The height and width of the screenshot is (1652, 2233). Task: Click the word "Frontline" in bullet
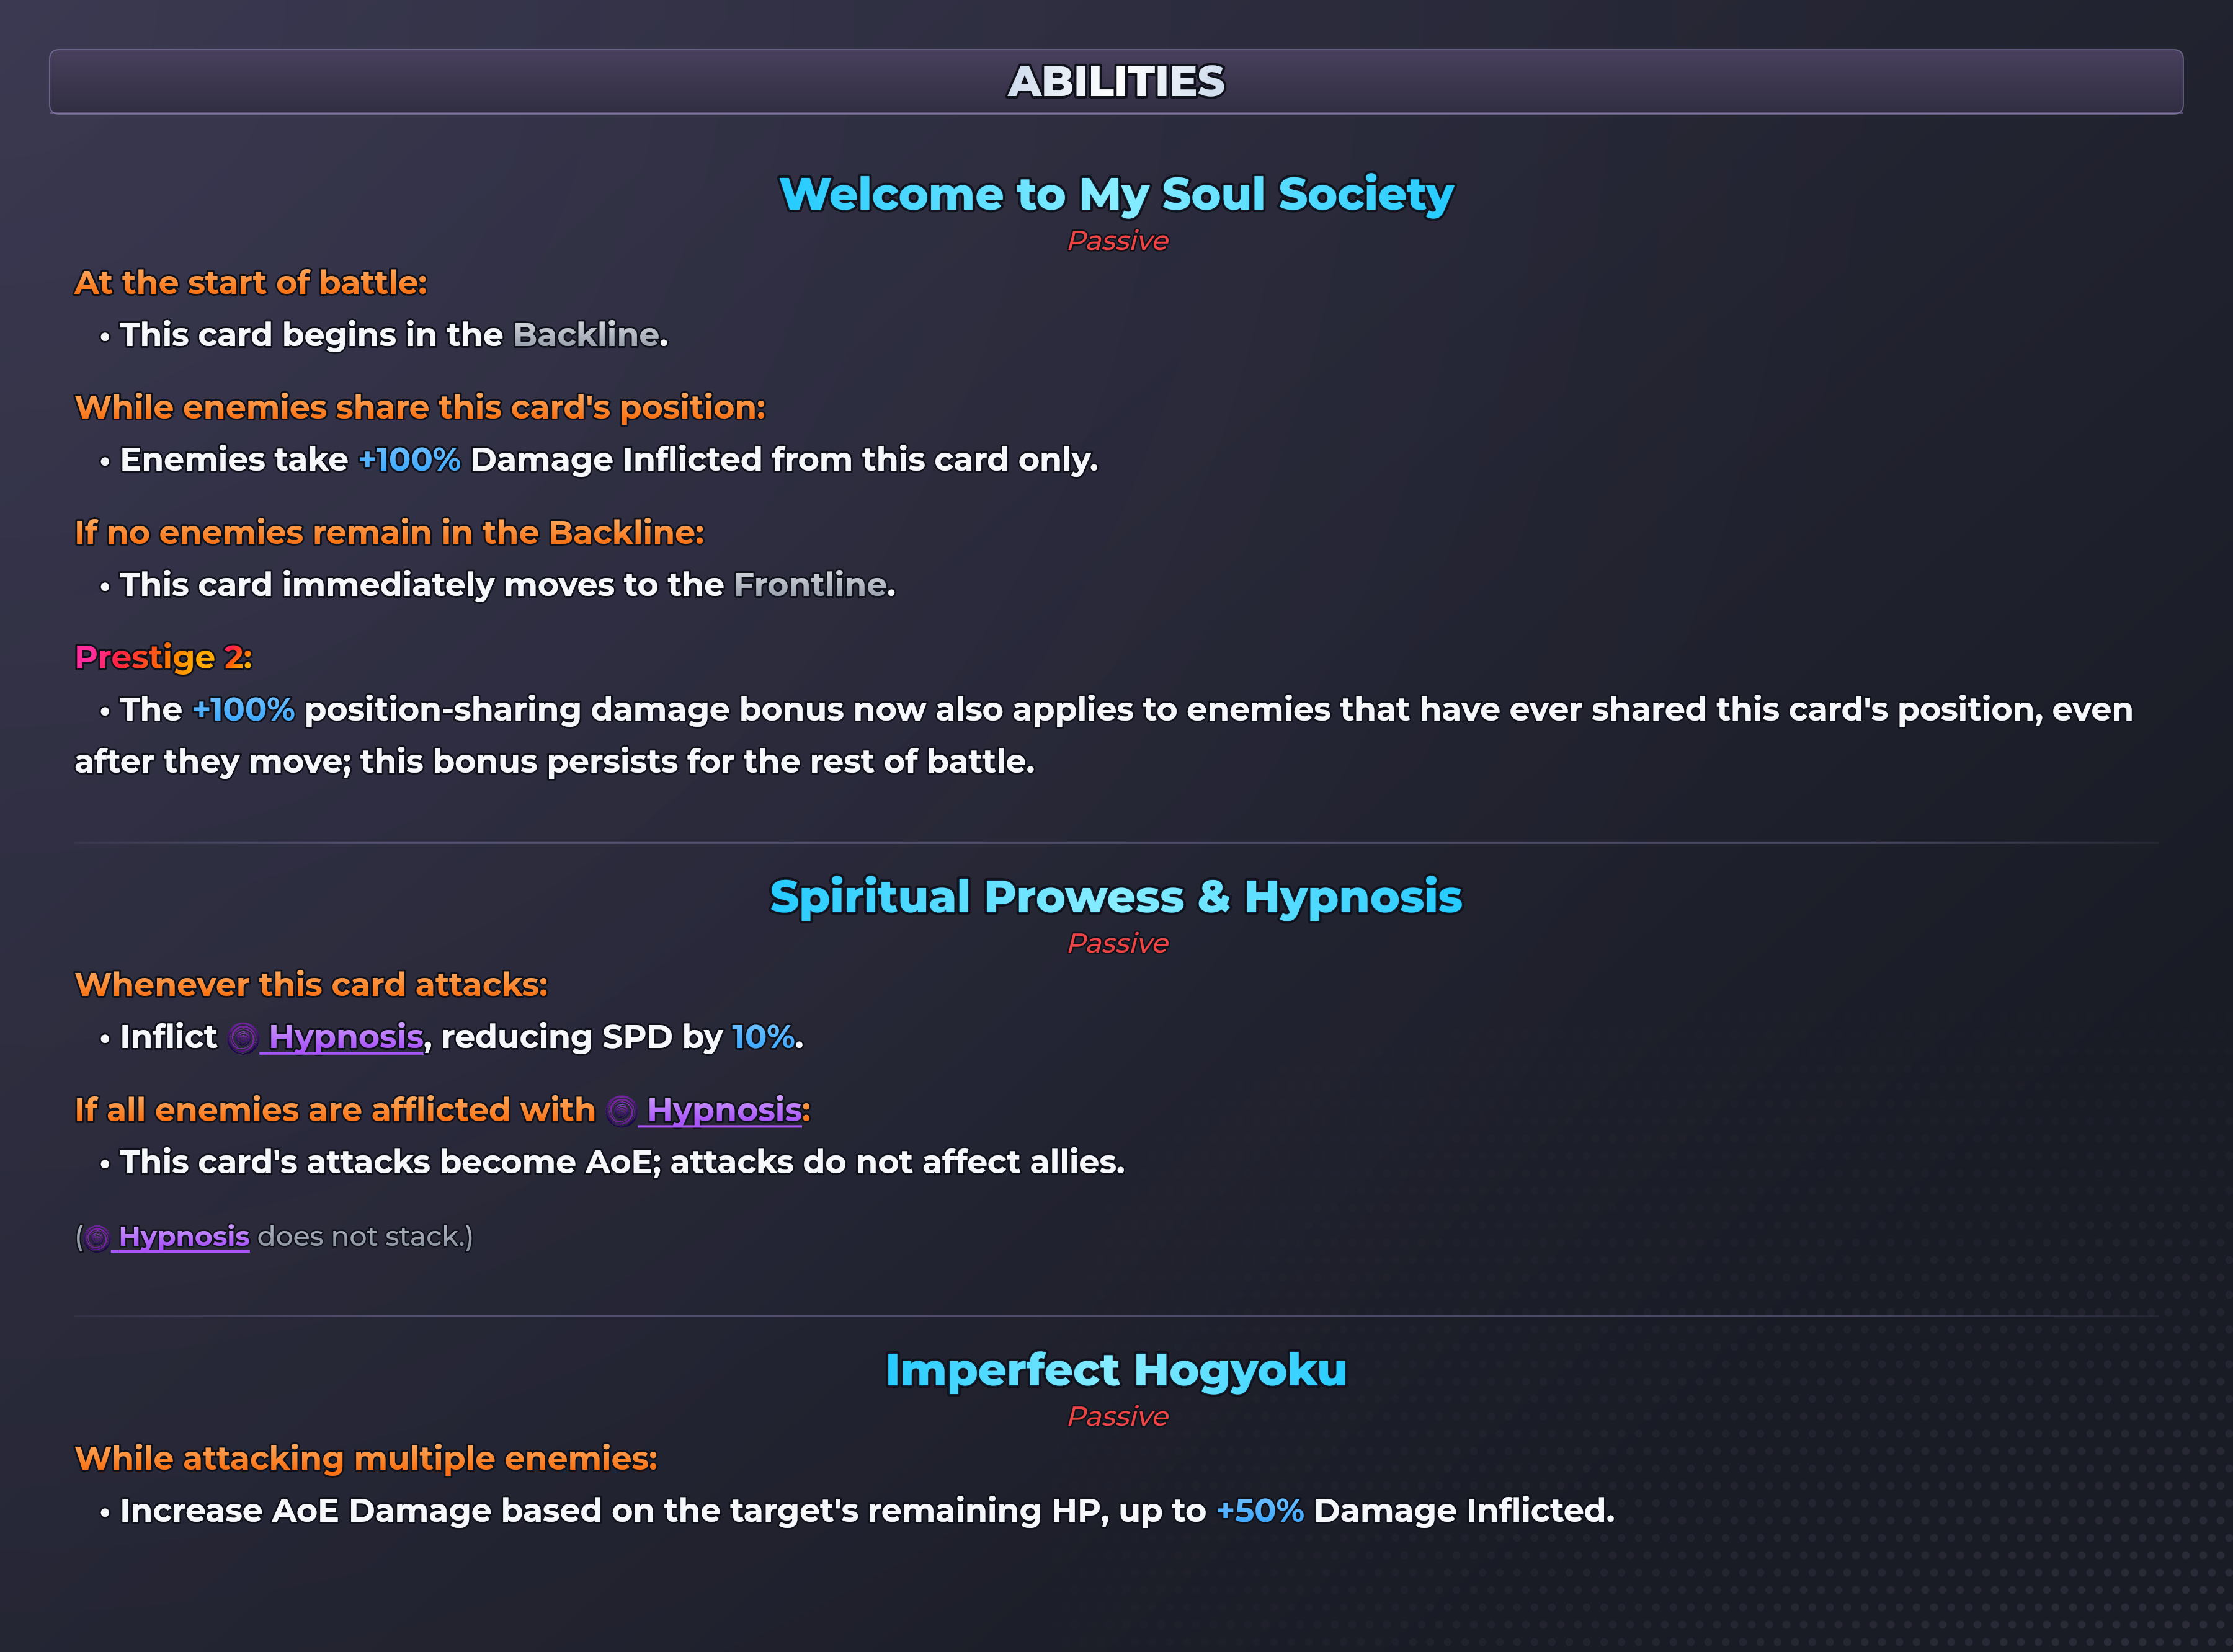810,585
